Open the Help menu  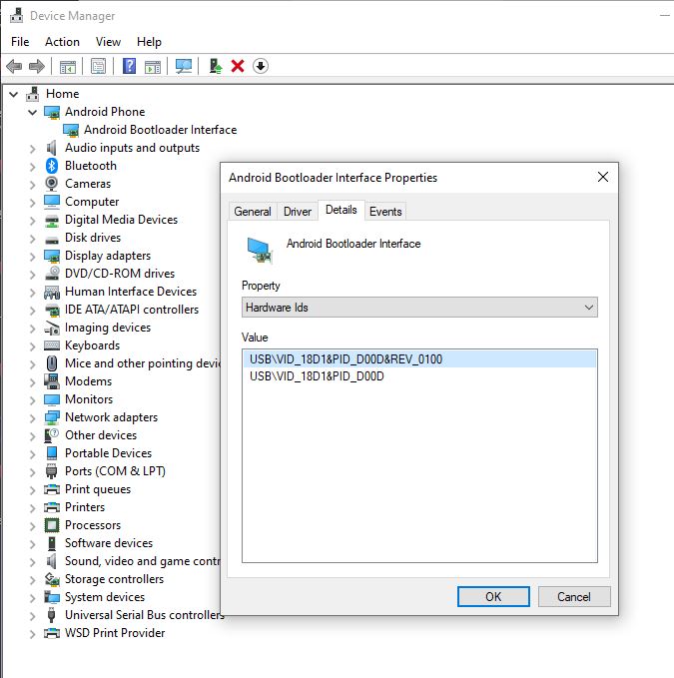click(x=149, y=42)
